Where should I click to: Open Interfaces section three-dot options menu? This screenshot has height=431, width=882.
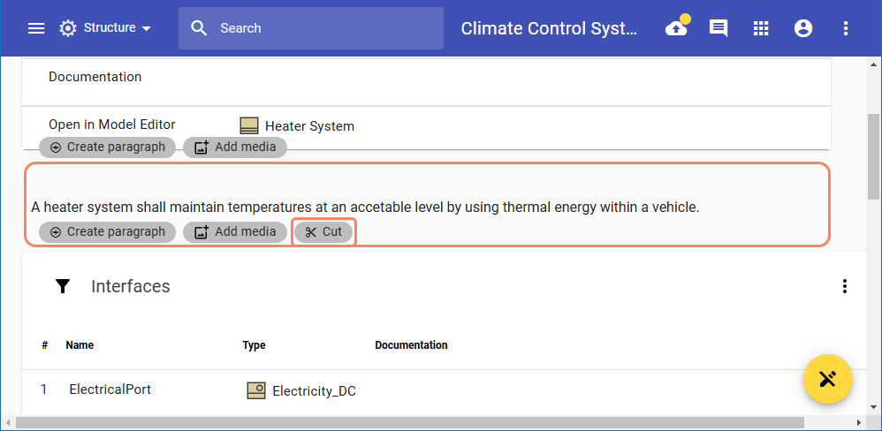click(x=845, y=286)
